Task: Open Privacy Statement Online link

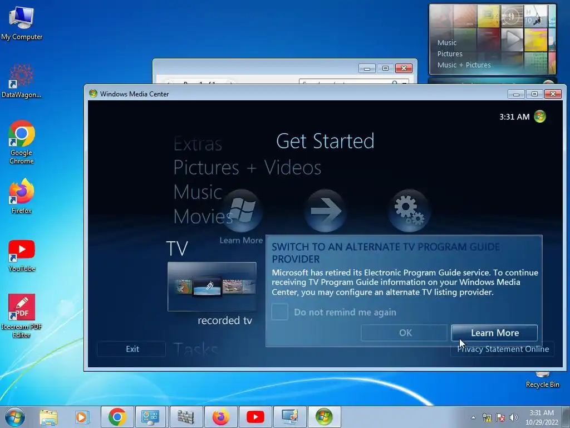Action: tap(503, 349)
